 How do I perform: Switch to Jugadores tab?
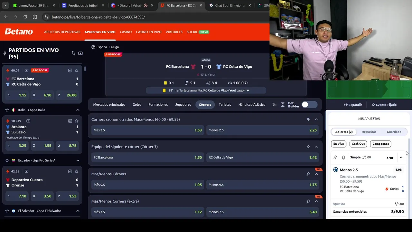pos(183,104)
